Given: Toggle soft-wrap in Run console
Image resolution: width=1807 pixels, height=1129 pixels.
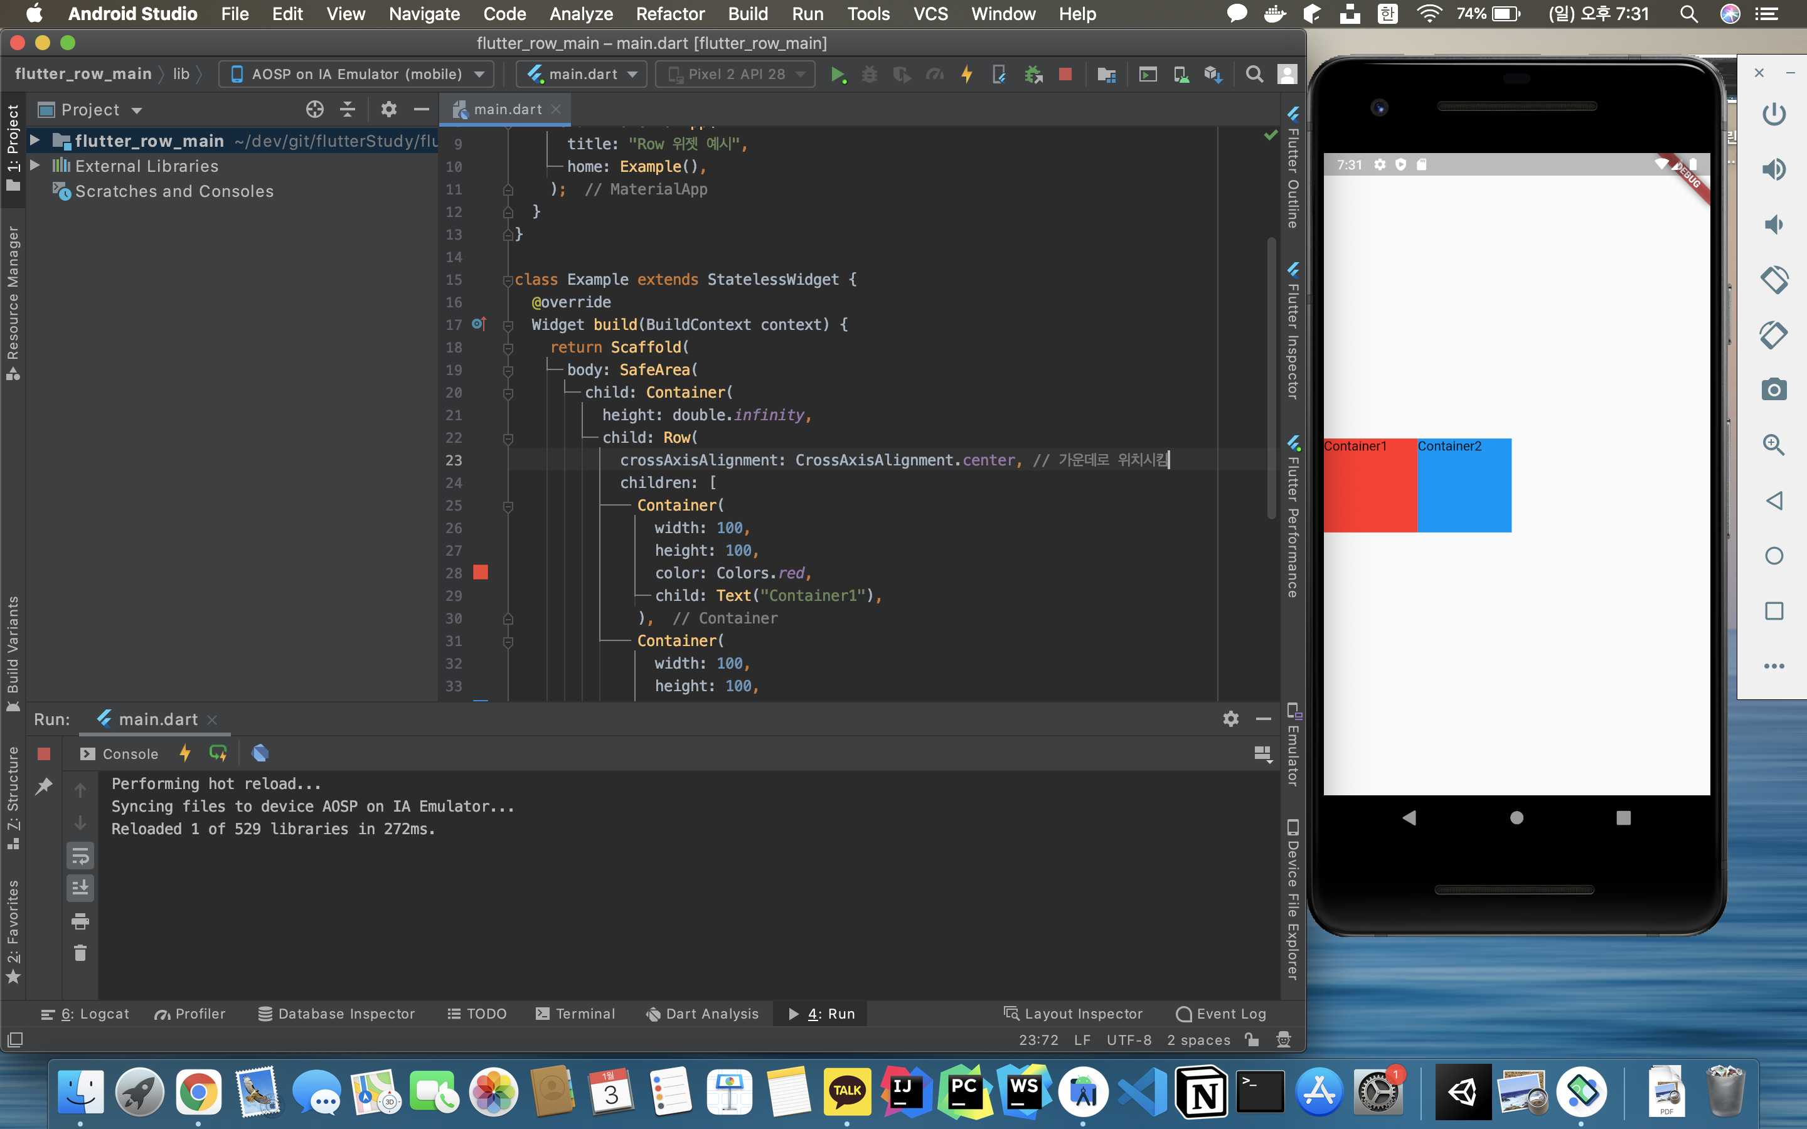Looking at the screenshot, I should point(81,856).
